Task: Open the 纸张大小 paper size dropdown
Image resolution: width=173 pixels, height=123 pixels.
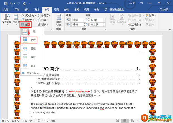Action: click(28, 20)
